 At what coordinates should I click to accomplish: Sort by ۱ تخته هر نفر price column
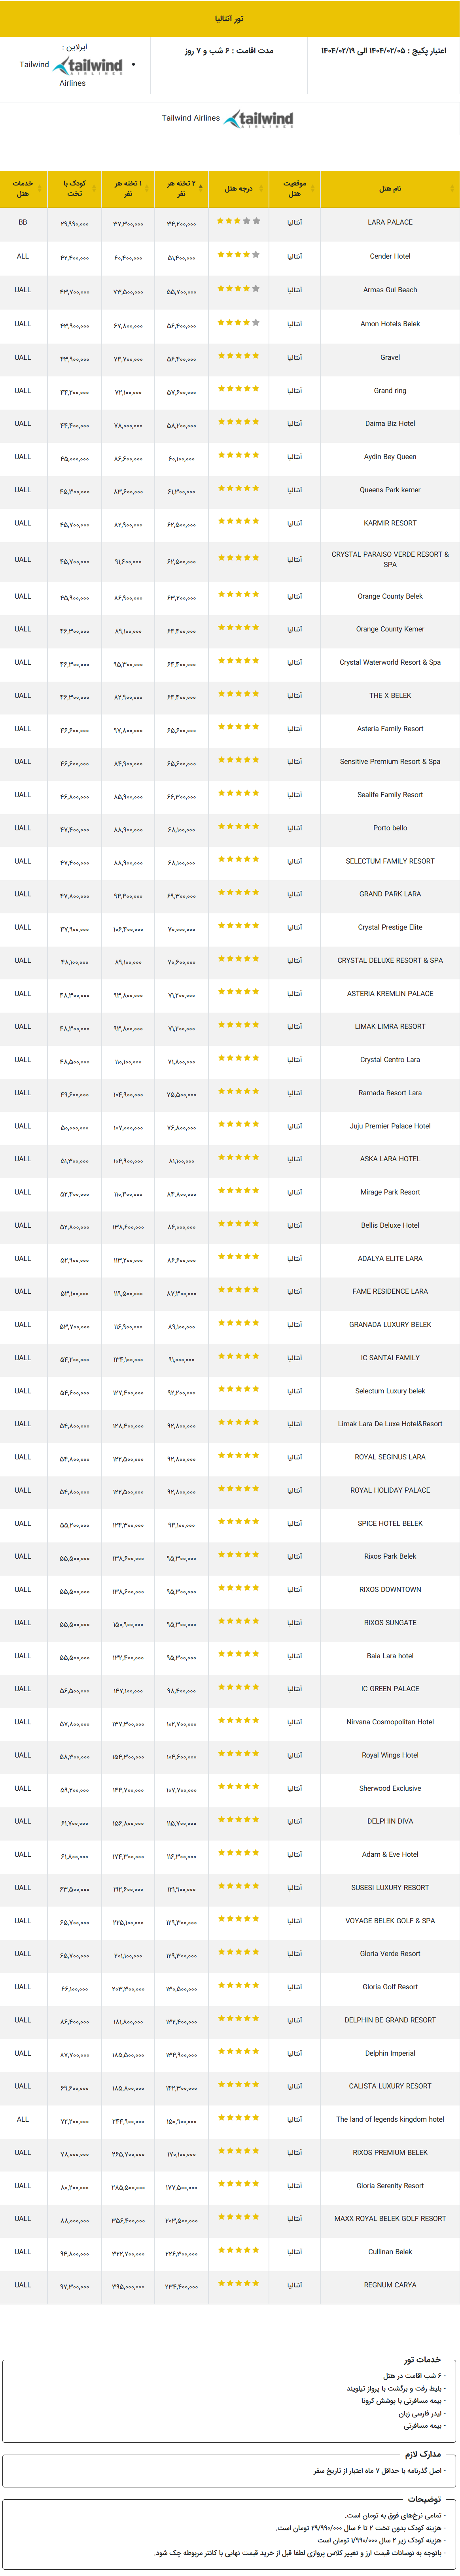click(x=128, y=188)
